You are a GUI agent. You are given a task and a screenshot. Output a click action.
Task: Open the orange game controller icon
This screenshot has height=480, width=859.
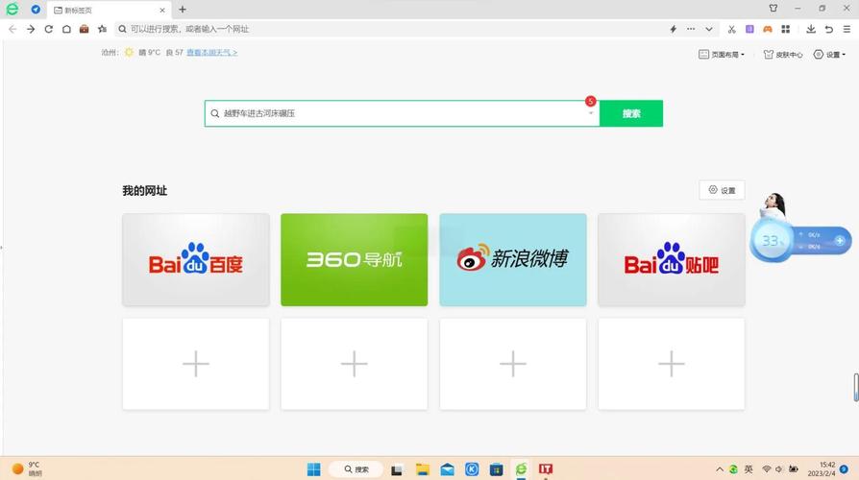(x=768, y=29)
